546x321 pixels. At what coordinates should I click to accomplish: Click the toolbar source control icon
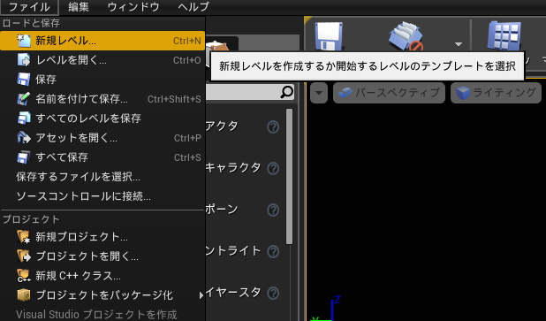tap(406, 36)
